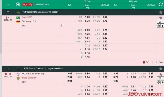This screenshot has width=164, height=97.
Task: Select the Trực Tiếp live tab
Action: (28, 5)
